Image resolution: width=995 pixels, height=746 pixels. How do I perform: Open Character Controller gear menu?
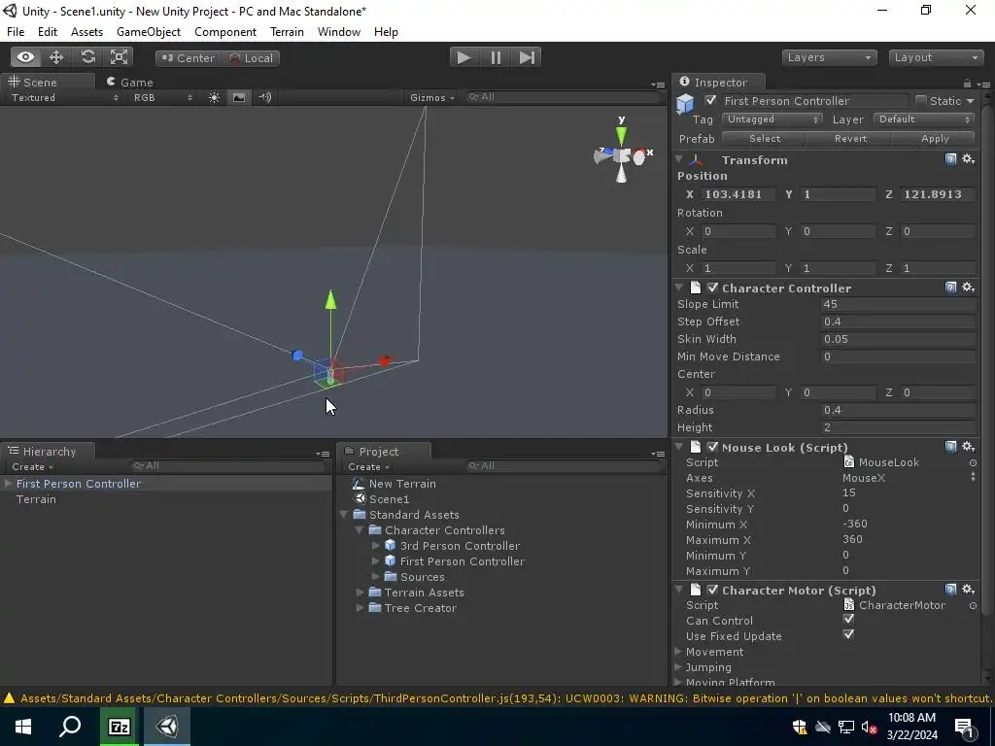point(969,288)
